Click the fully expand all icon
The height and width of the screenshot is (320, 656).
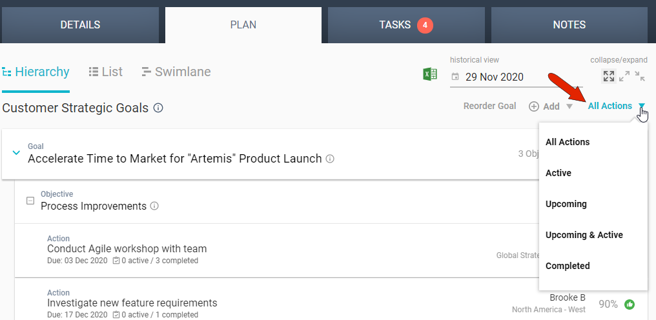(x=608, y=76)
